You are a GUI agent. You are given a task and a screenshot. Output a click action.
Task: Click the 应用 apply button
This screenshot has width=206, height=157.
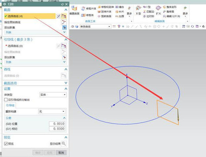[49, 153]
